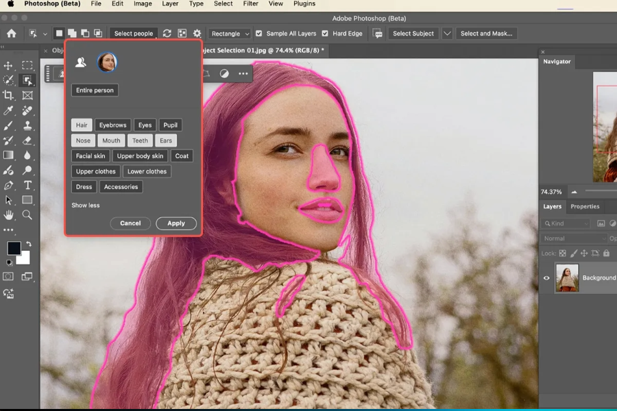This screenshot has height=411, width=617.
Task: Open the feedback speech bubble icon
Action: (x=377, y=34)
